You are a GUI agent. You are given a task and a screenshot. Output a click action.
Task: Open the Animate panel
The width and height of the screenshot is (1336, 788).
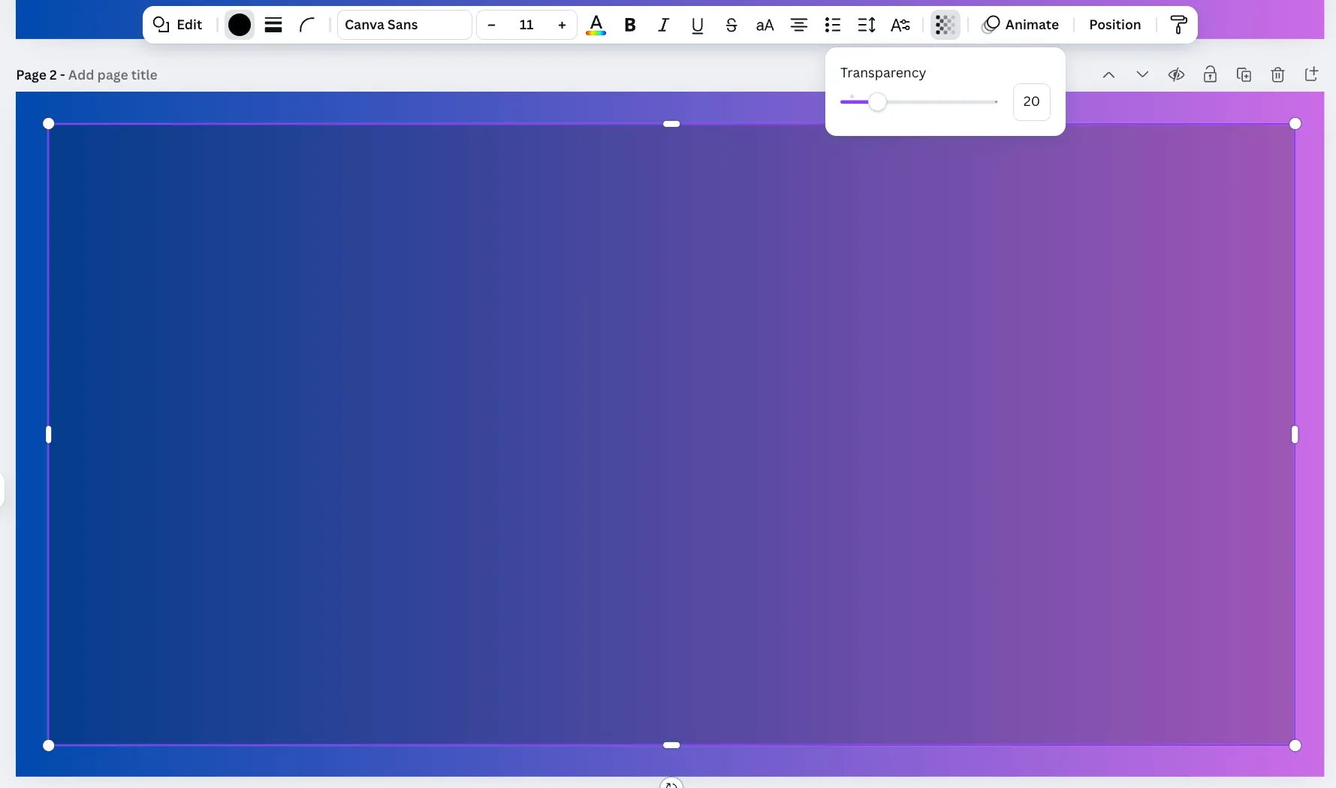pos(1021,25)
